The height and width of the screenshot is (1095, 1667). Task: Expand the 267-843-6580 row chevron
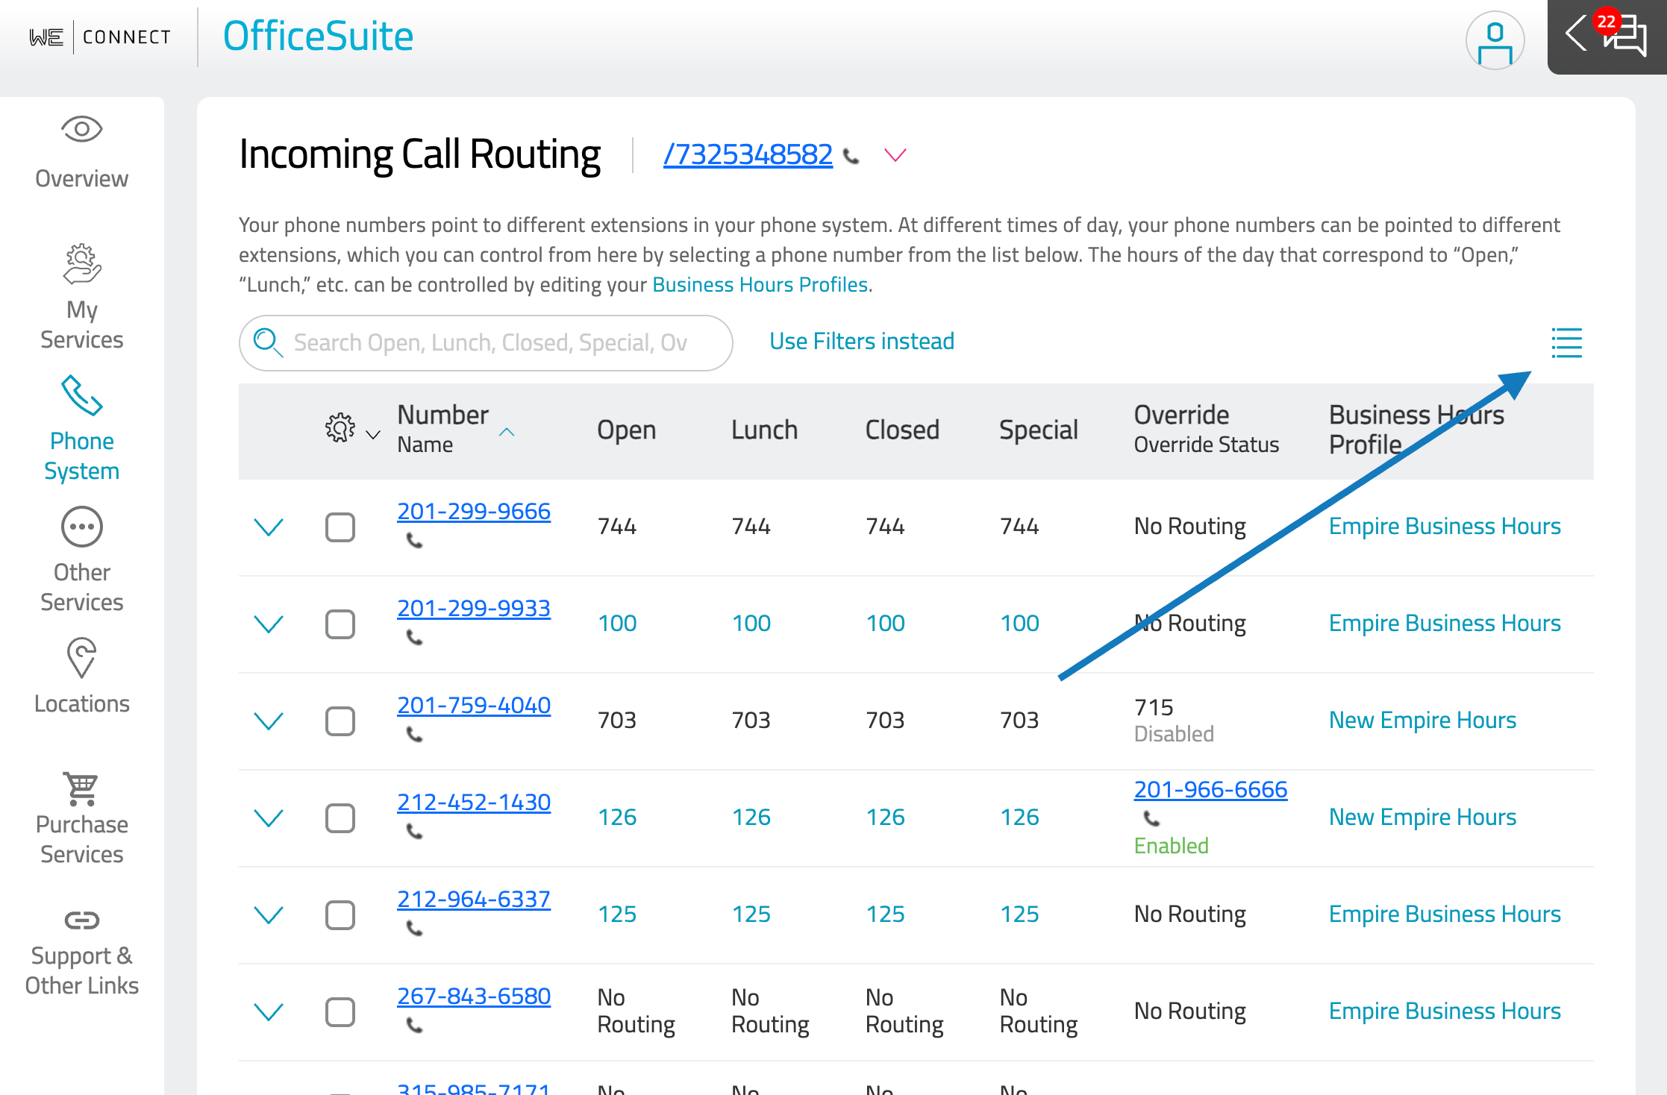pos(269,1012)
